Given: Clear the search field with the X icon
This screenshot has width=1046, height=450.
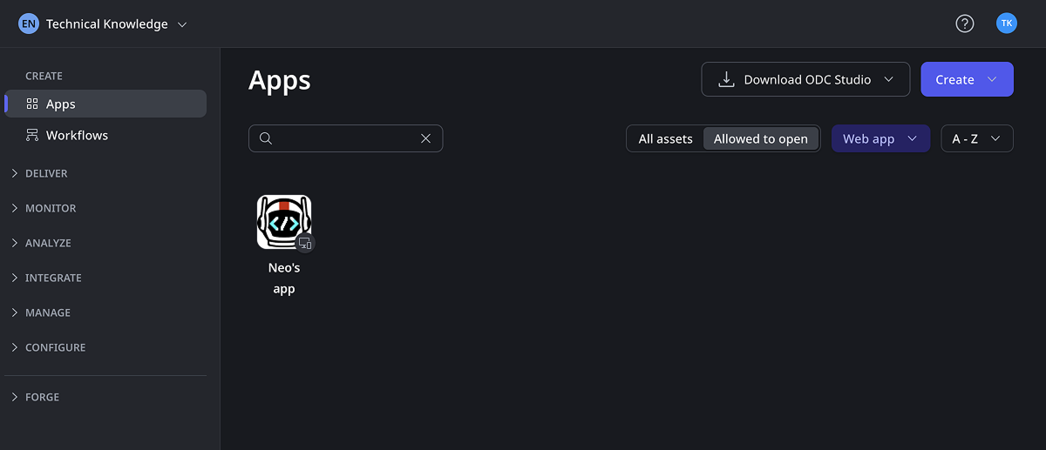Looking at the screenshot, I should coord(426,138).
